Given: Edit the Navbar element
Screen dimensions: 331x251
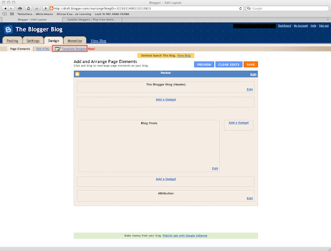Looking at the screenshot, I should coord(253,74).
